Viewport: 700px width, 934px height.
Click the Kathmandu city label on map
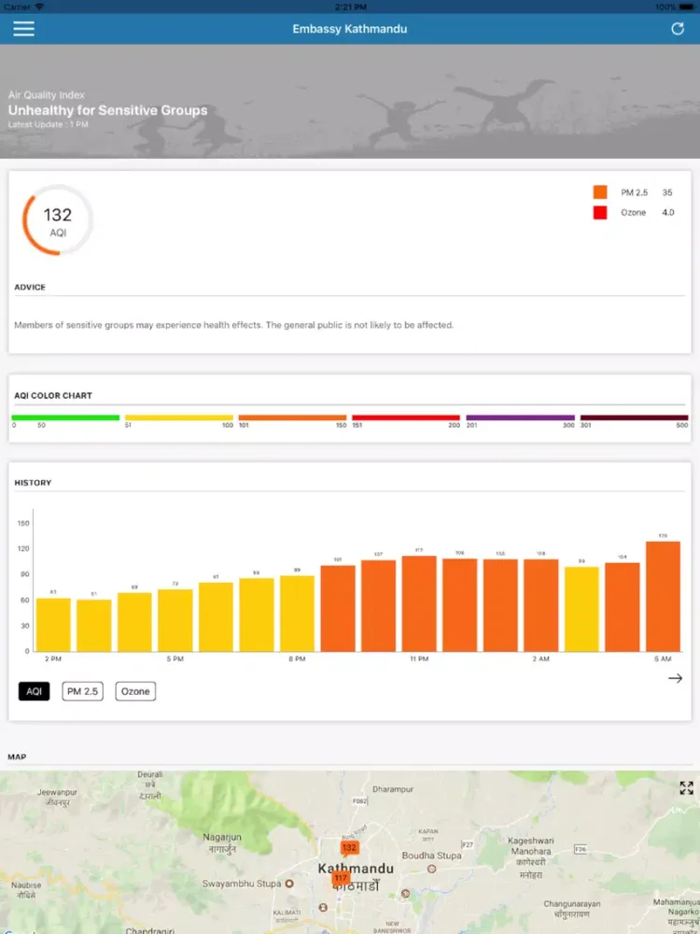pyautogui.click(x=356, y=869)
